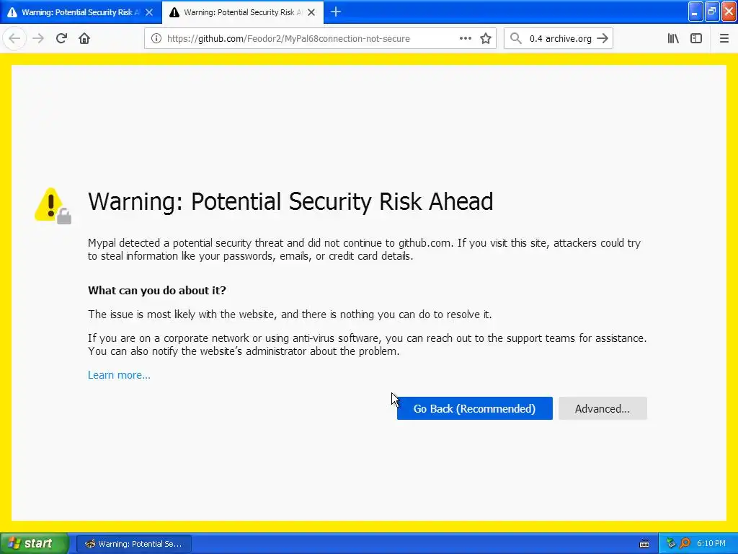Image resolution: width=738 pixels, height=554 pixels.
Task: Toggle the sidebar view icon
Action: 696,39
